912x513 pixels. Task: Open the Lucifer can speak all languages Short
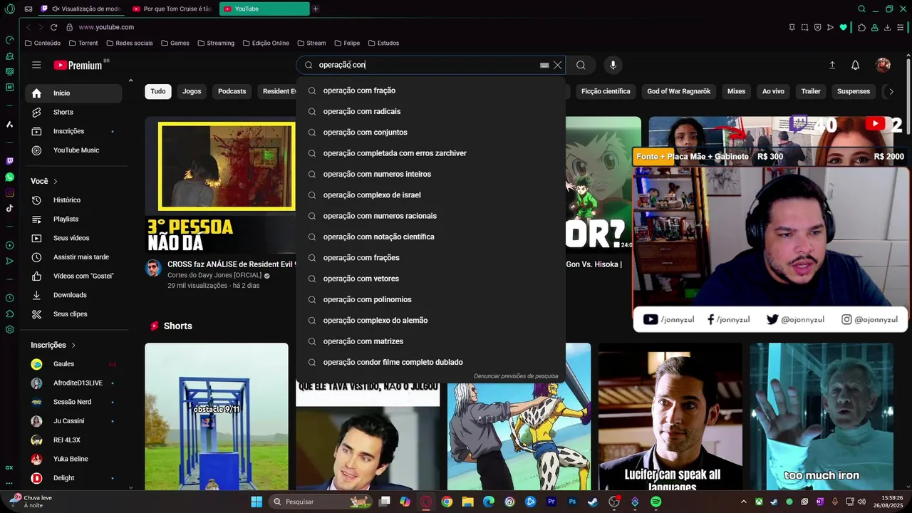click(x=670, y=417)
